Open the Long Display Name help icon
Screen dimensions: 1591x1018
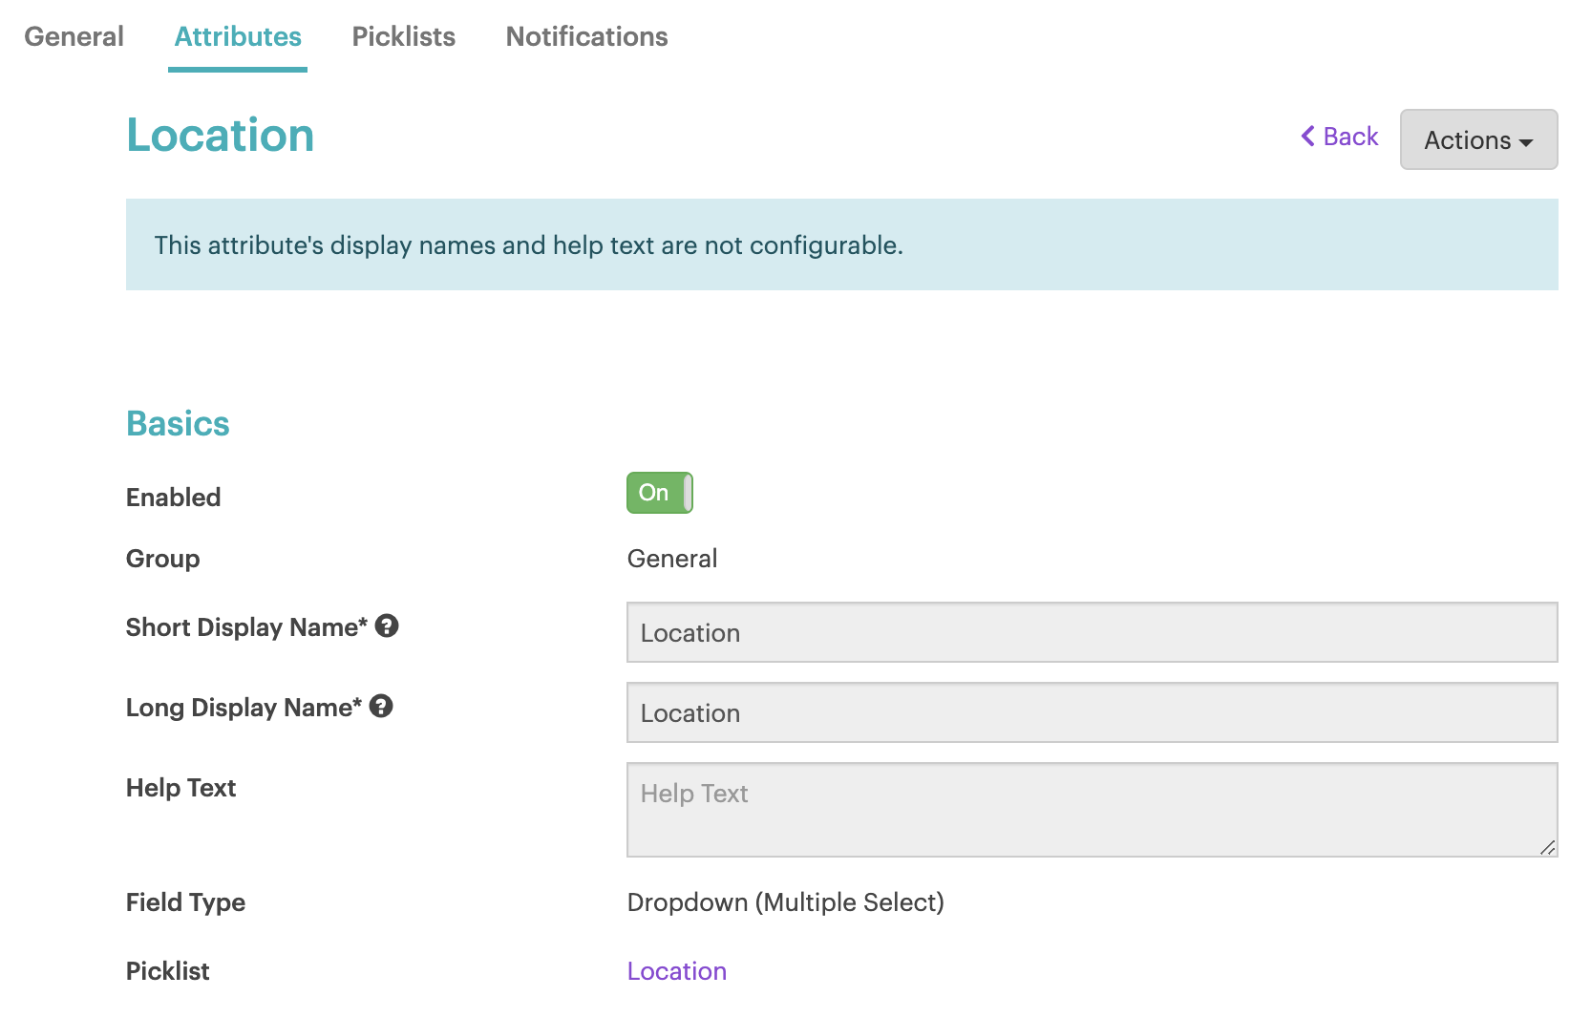(x=381, y=707)
